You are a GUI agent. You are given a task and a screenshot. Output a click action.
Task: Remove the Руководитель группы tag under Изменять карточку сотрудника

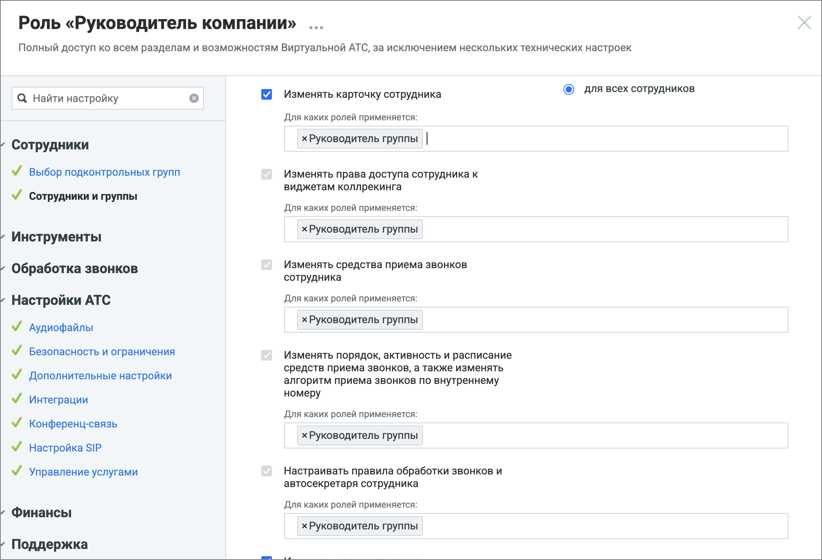click(304, 139)
